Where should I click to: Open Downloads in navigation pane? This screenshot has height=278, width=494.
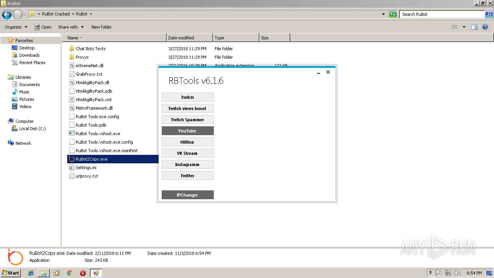point(29,55)
